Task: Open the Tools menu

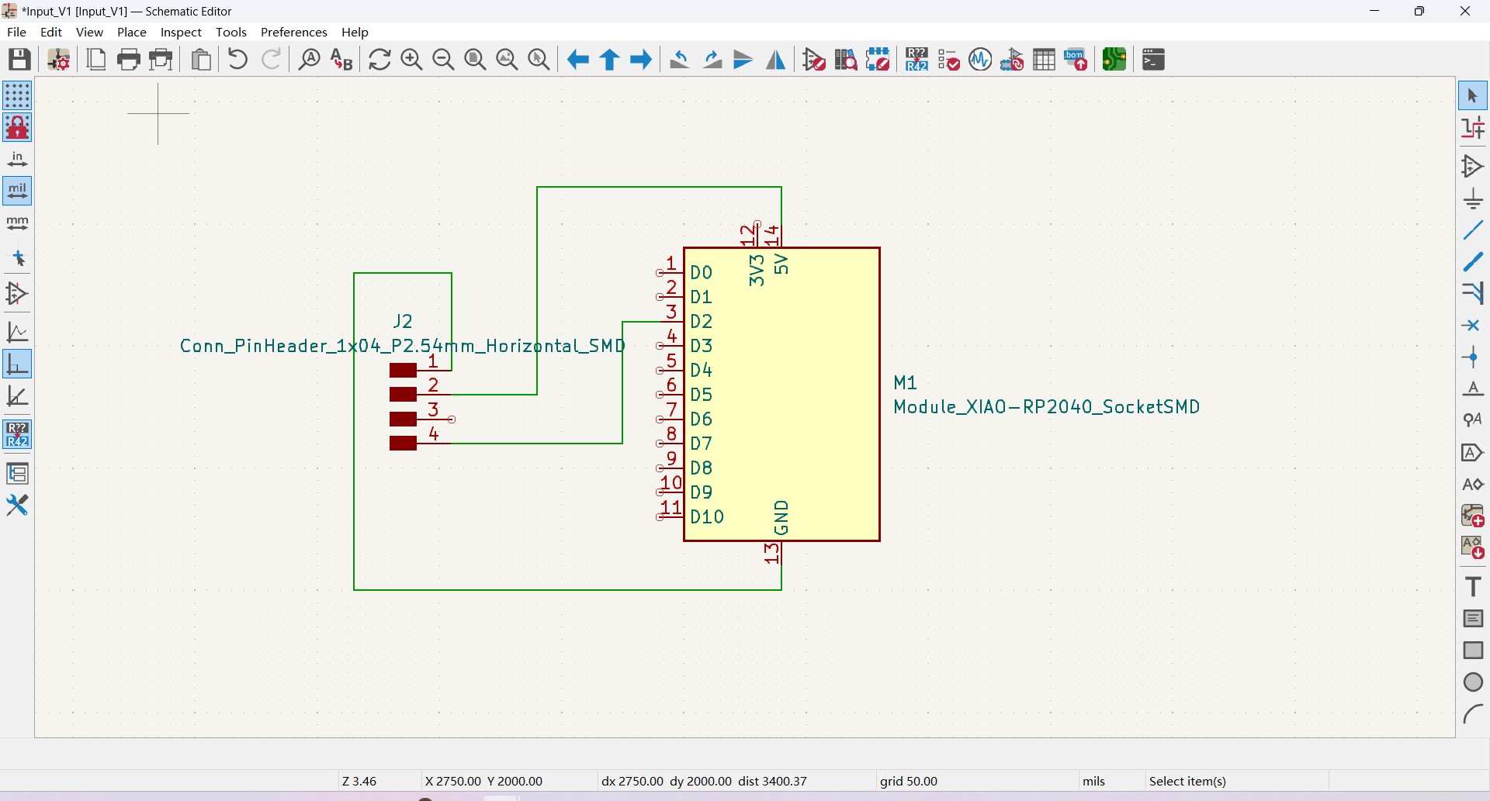Action: click(231, 32)
